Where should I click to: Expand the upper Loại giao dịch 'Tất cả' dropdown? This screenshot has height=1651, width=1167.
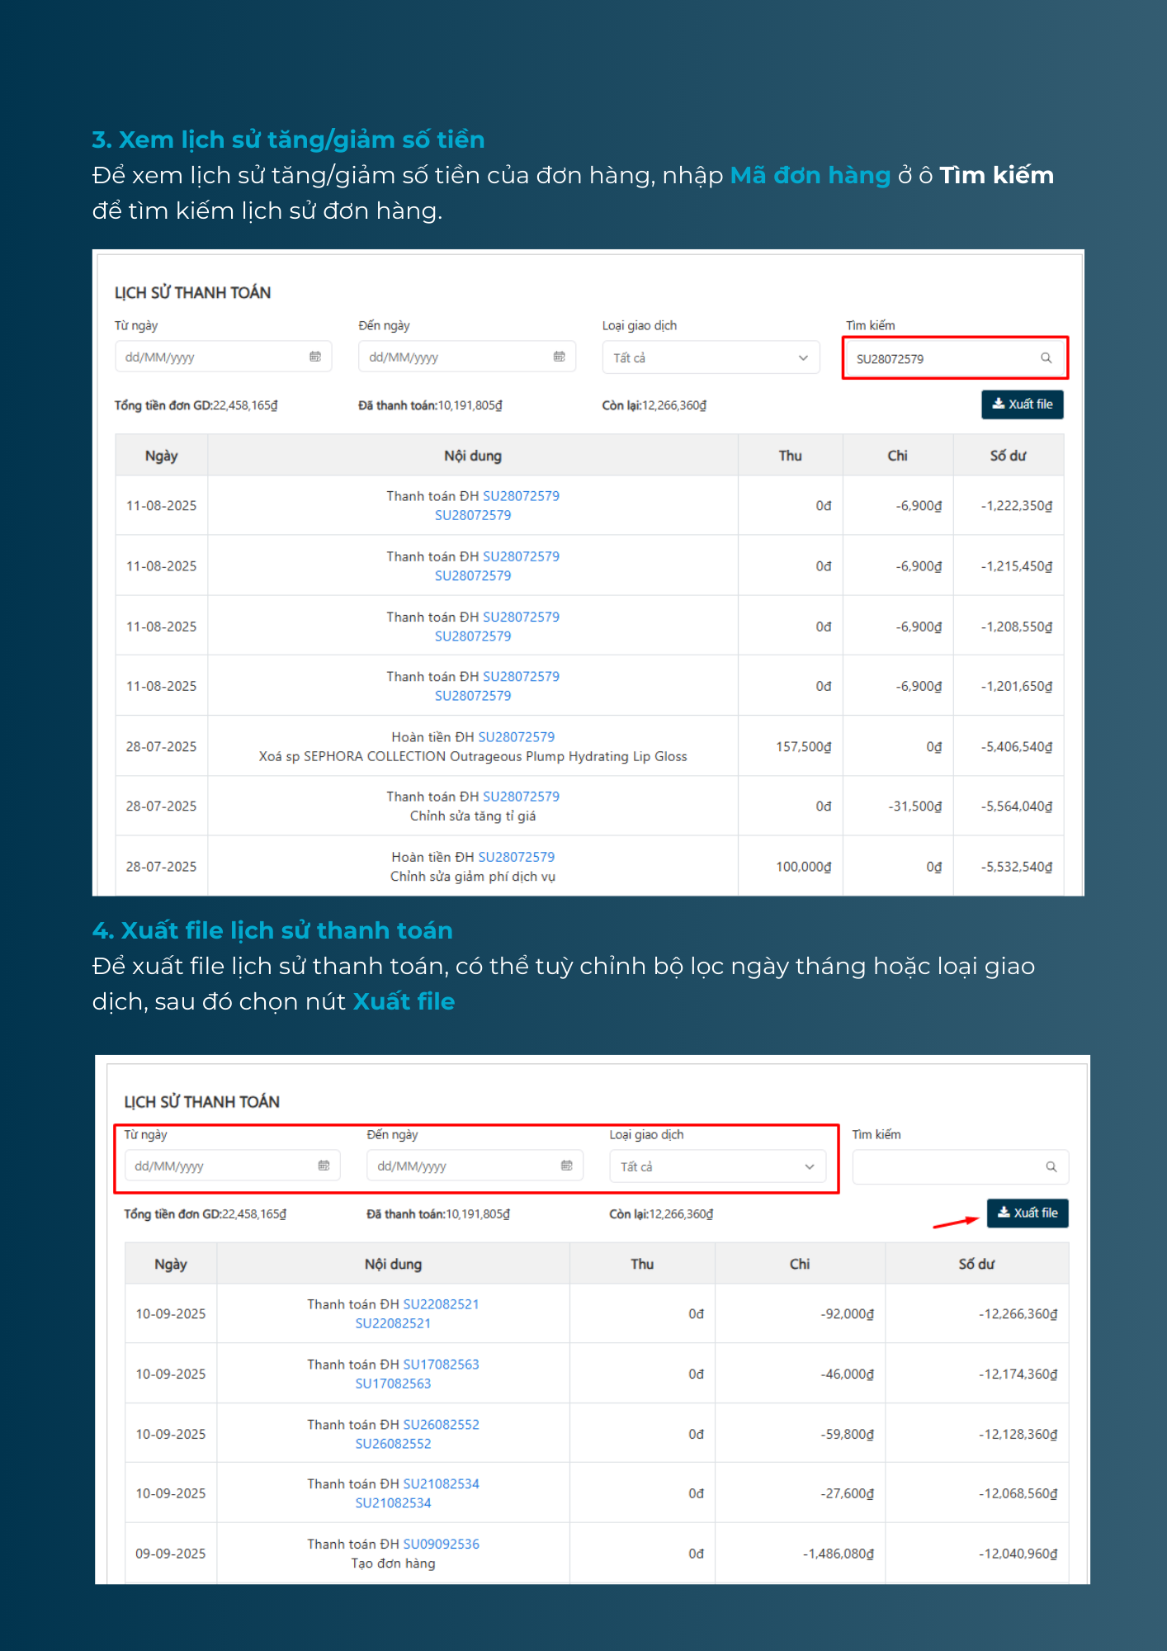tap(711, 357)
